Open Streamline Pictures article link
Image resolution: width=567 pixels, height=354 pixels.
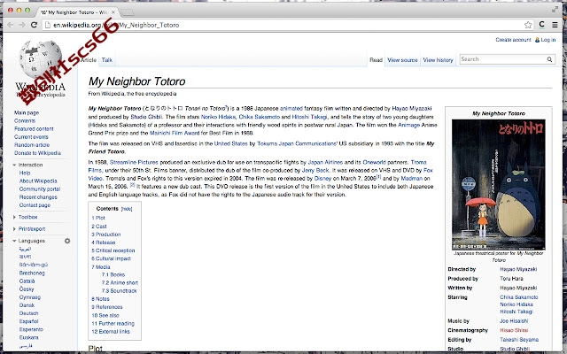tap(134, 162)
